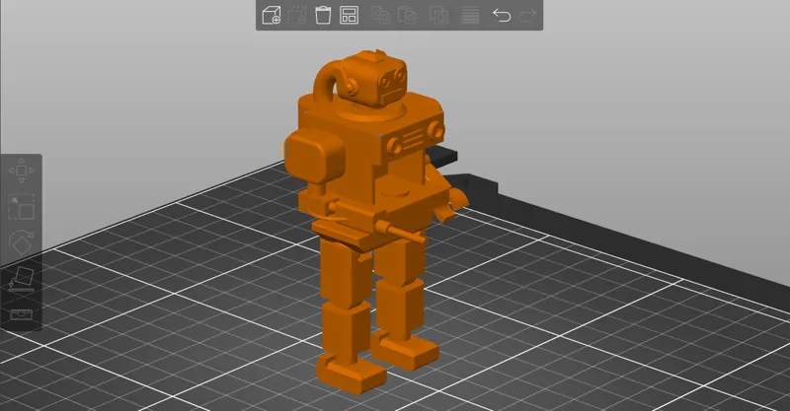Activate the Place on face tool
Image resolution: width=790 pixels, height=411 pixels.
tap(21, 279)
